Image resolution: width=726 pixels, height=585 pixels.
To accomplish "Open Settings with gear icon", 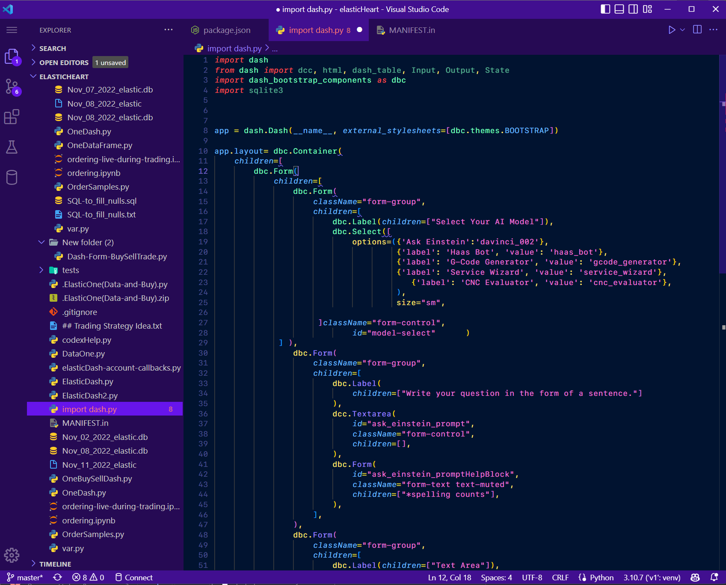I will tap(12, 555).
